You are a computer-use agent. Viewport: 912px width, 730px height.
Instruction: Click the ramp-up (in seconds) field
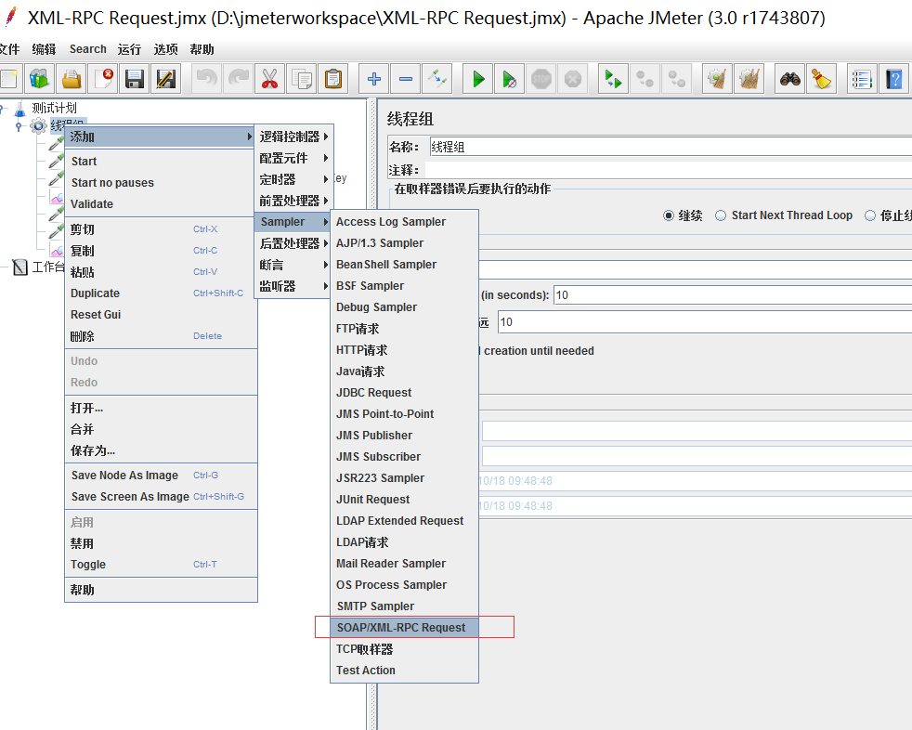(733, 295)
